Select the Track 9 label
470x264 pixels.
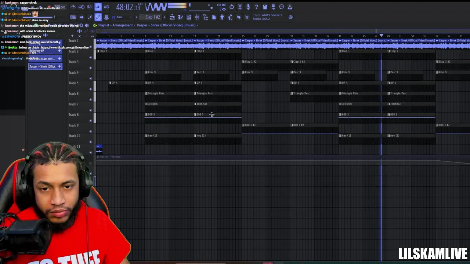click(73, 125)
